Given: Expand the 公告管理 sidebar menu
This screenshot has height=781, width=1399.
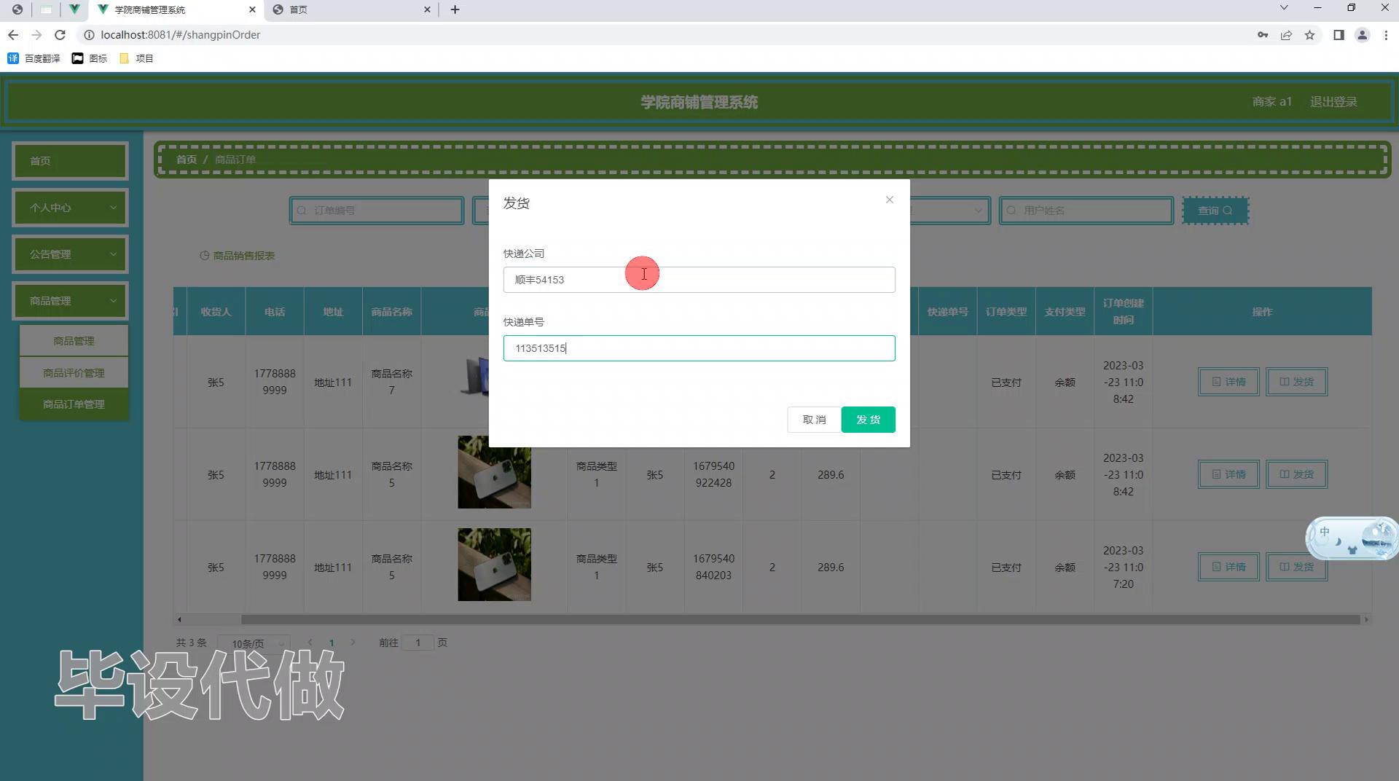Looking at the screenshot, I should pos(70,254).
